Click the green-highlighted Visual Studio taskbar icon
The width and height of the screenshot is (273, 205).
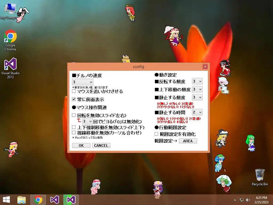[71, 200]
